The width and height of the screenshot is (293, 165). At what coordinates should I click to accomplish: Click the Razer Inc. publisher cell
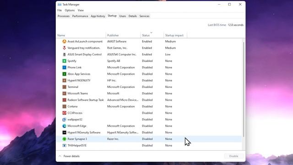click(x=113, y=139)
